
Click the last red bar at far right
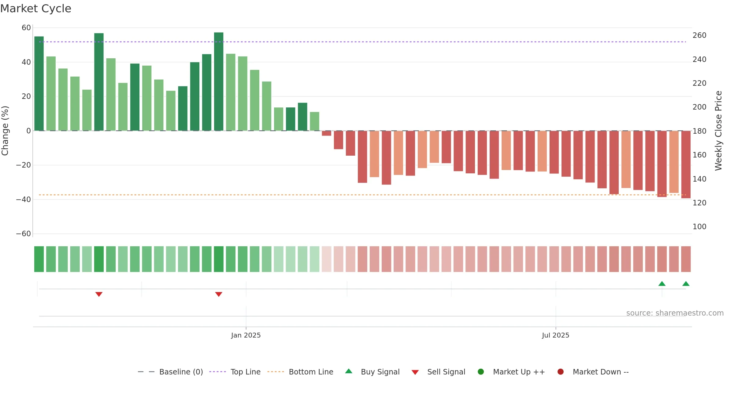click(x=686, y=164)
